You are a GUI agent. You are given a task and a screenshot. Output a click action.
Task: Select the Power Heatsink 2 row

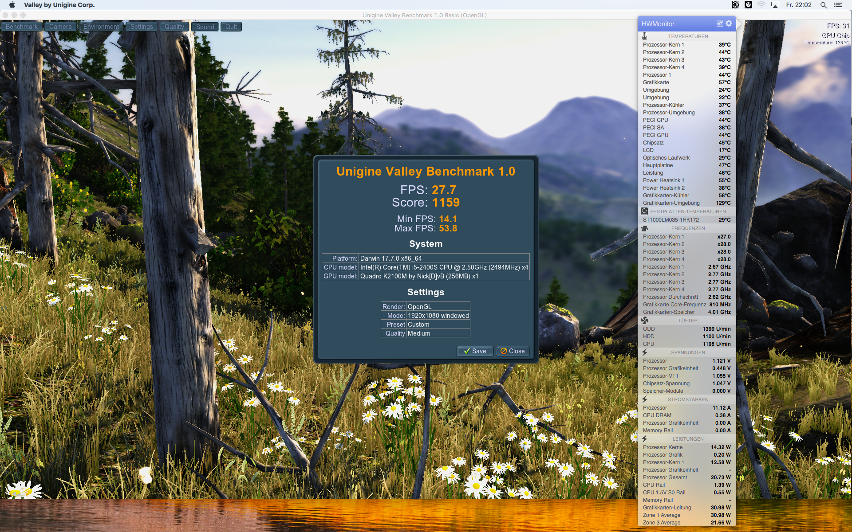[687, 188]
